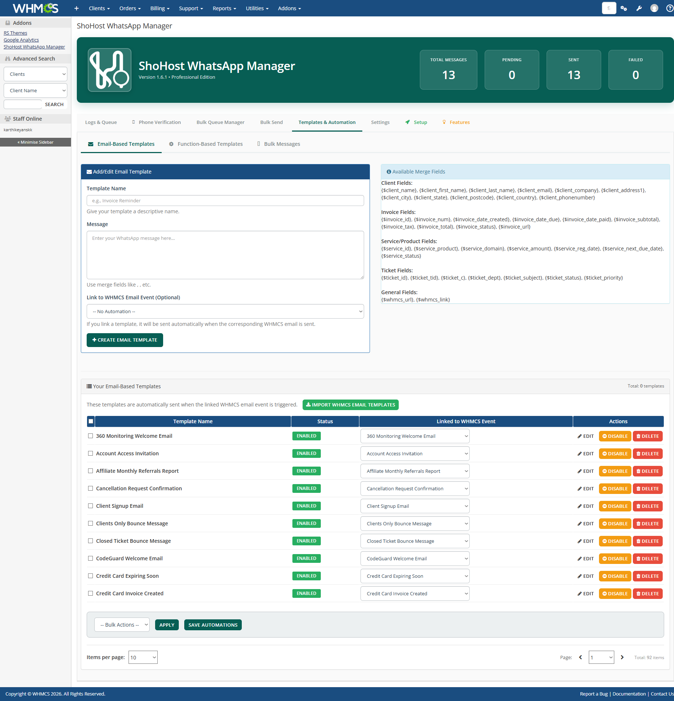674x701 pixels.
Task: Click Edit for Credit Card Expiring Soon
Action: coord(586,576)
